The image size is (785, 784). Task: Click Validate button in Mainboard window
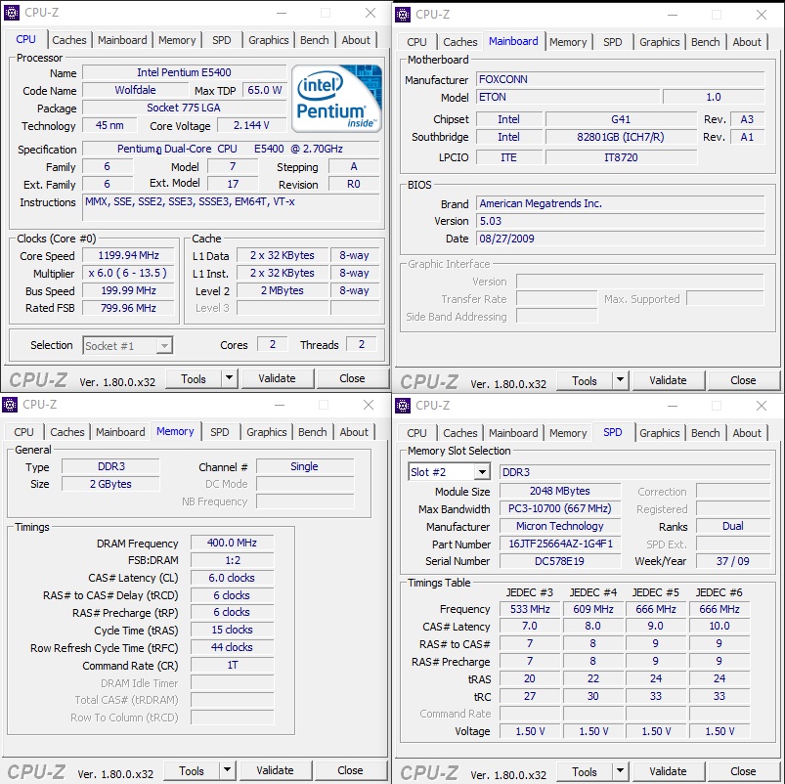tap(668, 380)
